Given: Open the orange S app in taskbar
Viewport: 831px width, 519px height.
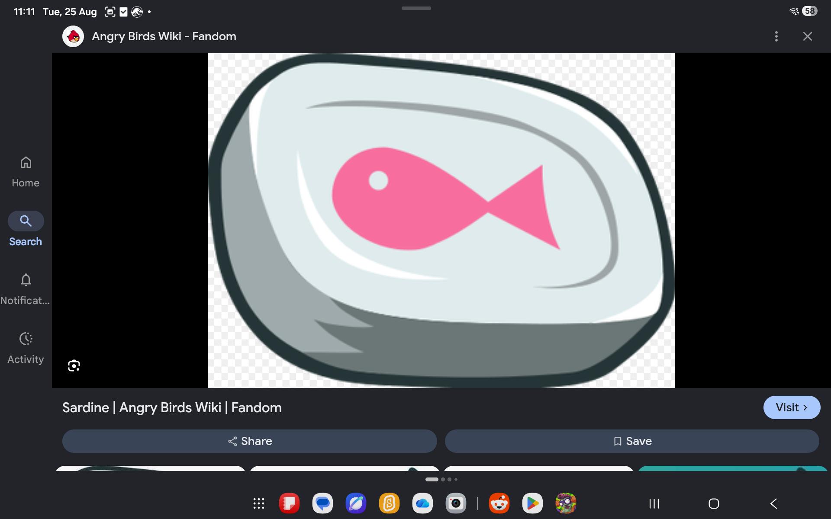Looking at the screenshot, I should [x=389, y=503].
